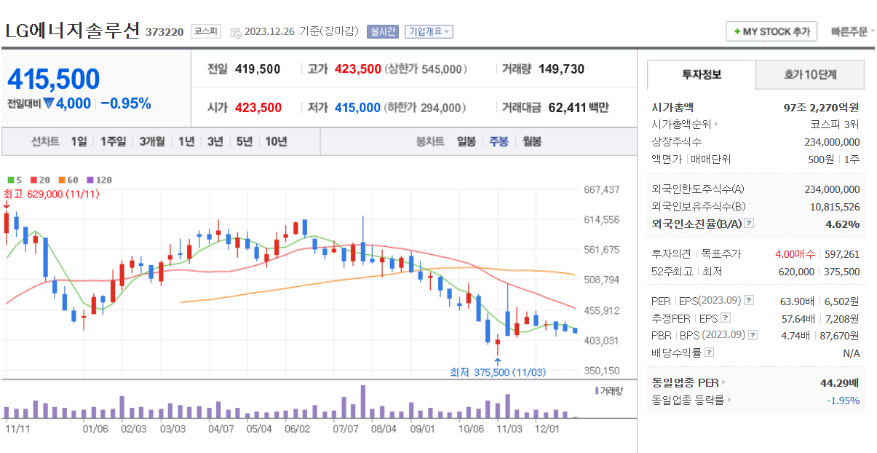Select the 1년 line chart period
The width and height of the screenshot is (877, 453).
186,141
